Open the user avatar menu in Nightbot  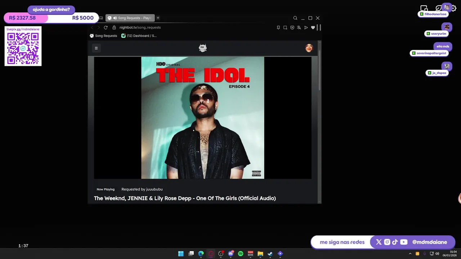(x=309, y=48)
